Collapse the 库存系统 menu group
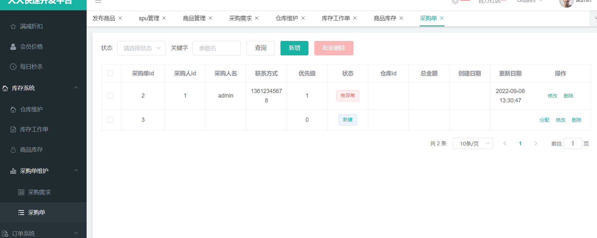Screen dimensions: 597x238 pos(76,88)
